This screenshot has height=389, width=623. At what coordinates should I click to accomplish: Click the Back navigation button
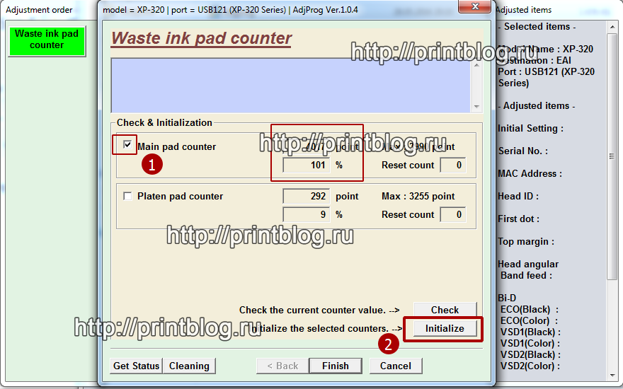282,366
